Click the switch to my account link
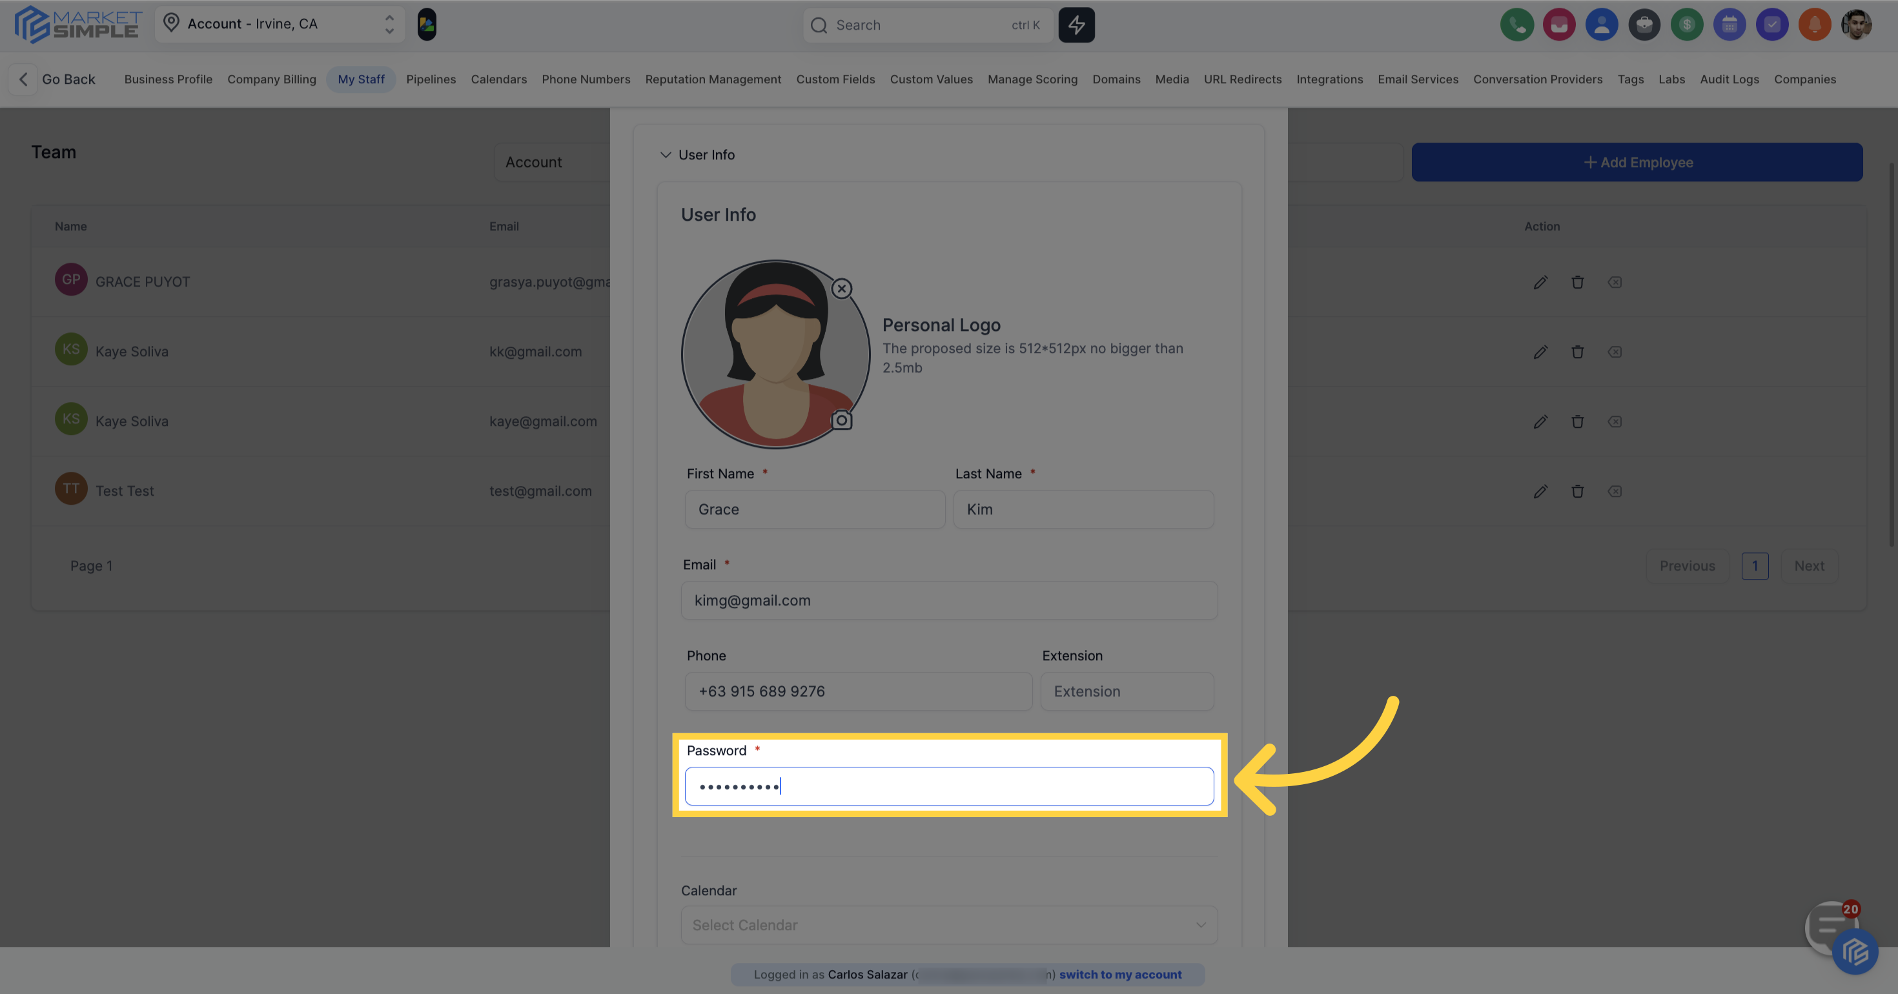1898x994 pixels. 1121,974
